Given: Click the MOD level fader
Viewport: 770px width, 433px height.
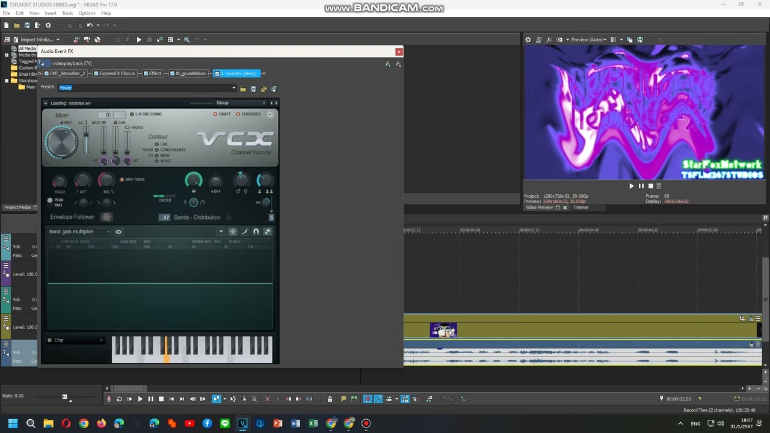Looking at the screenshot, I should coord(103,141).
